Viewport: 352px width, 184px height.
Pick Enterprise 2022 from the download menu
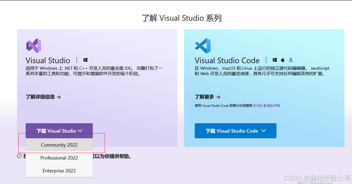coord(59,171)
